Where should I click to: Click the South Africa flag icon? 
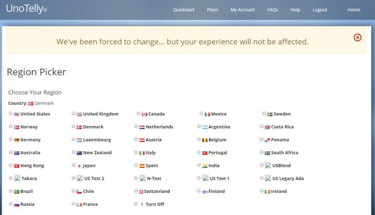(267, 153)
